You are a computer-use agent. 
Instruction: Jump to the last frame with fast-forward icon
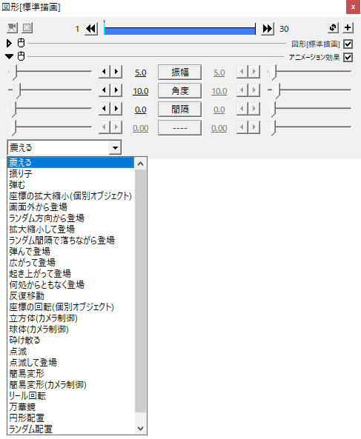click(x=268, y=29)
